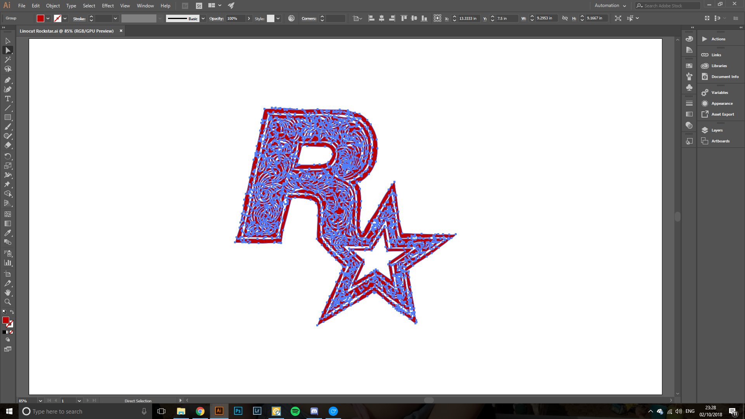
Task: Change the screen mode
Action: pyautogui.click(x=7, y=349)
